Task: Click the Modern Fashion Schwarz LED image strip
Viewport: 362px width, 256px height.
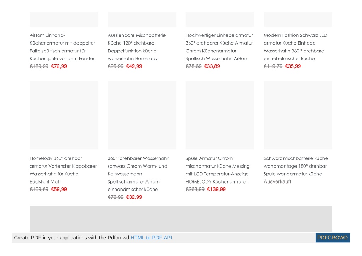Action: tap(298, 19)
